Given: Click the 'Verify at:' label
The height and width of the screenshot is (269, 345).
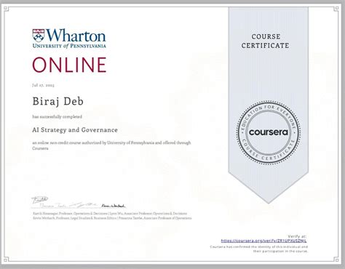Looking at the screenshot, I should (297, 236).
